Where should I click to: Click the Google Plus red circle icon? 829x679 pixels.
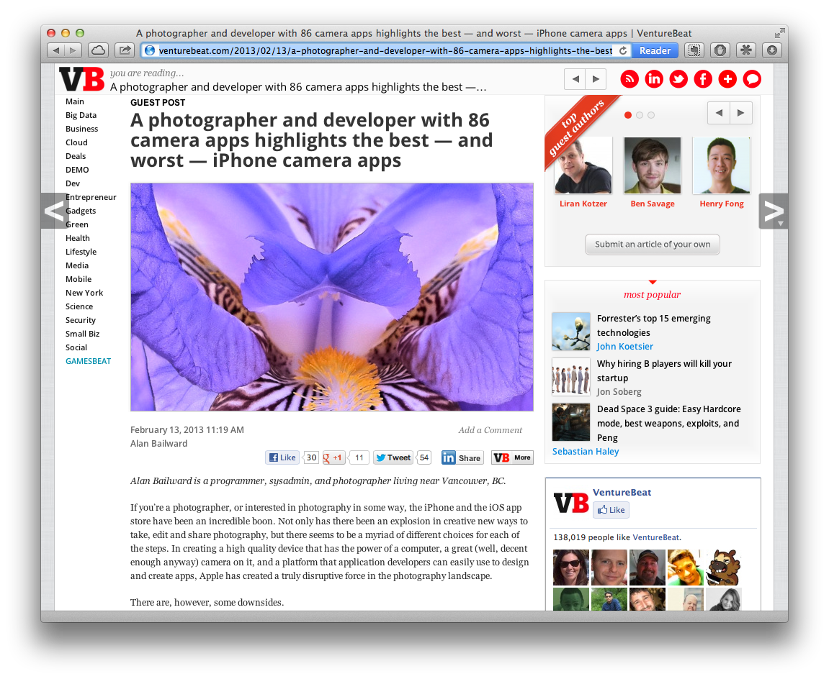727,79
